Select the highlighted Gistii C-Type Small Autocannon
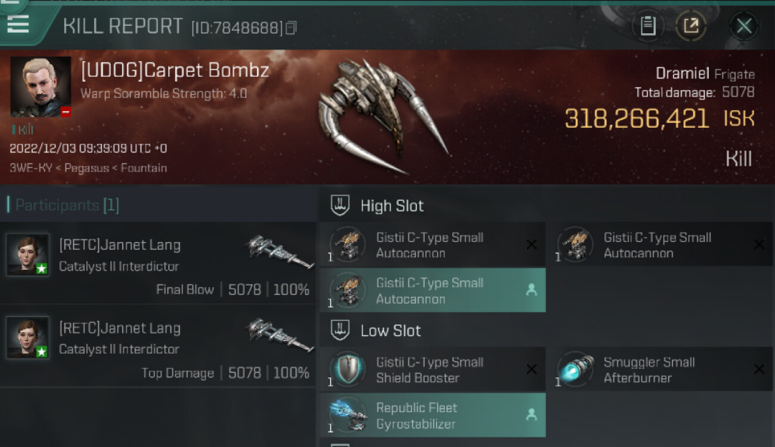Image resolution: width=775 pixels, height=447 pixels. coord(432,290)
